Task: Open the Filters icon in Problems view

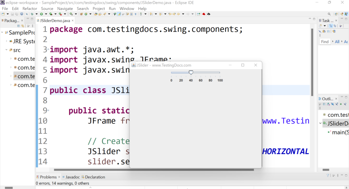Action: click(328, 175)
